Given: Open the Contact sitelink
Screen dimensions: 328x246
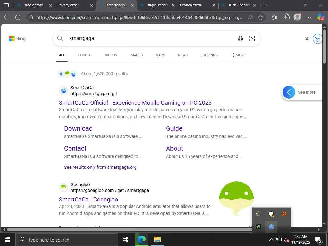Looking at the screenshot, I should pyautogui.click(x=75, y=148).
